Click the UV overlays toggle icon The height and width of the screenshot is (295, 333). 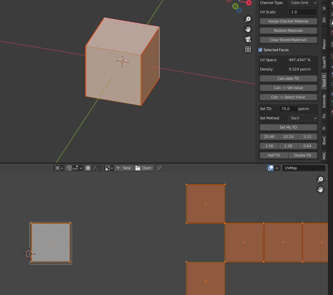(271, 168)
